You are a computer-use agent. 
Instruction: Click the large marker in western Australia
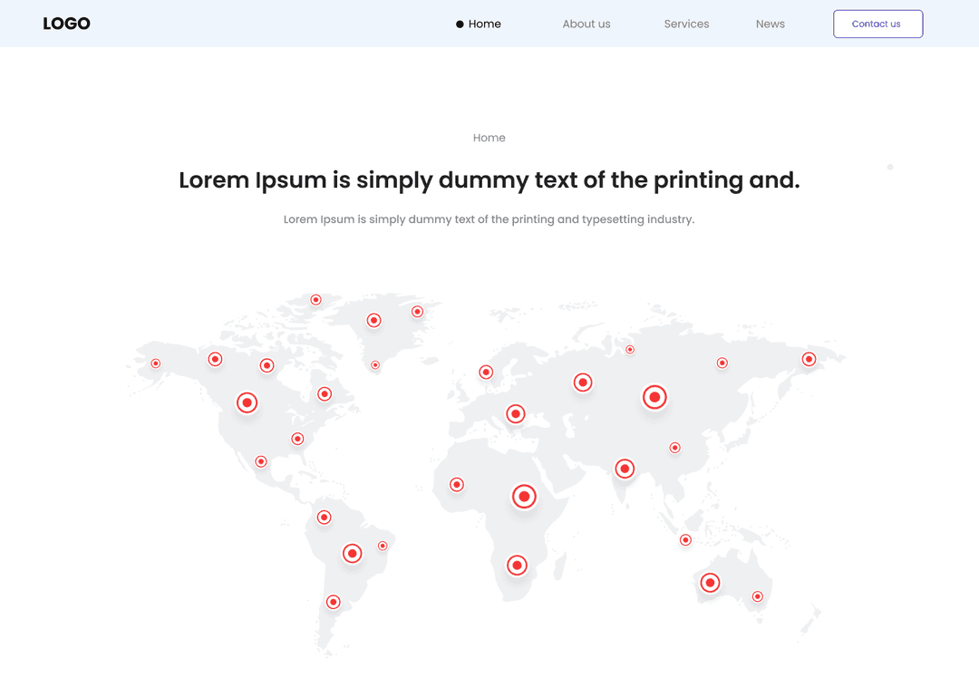(x=710, y=583)
